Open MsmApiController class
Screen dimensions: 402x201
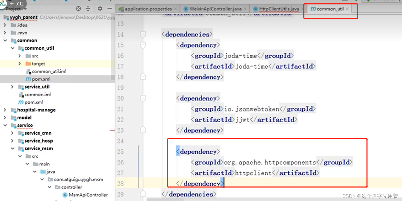[88, 195]
